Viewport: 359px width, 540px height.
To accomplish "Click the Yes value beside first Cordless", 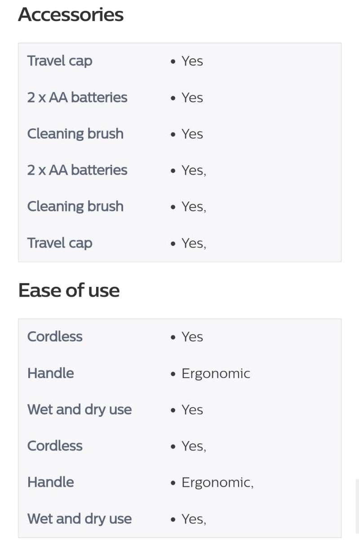I will pos(192,337).
